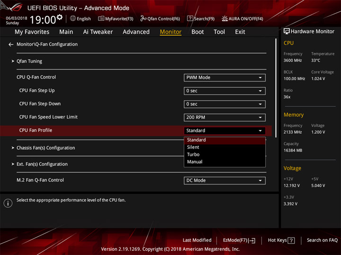This screenshot has height=255, width=341.
Task: Open CPU Q-Fan Control PWM Mode dropdown
Action: coord(224,77)
